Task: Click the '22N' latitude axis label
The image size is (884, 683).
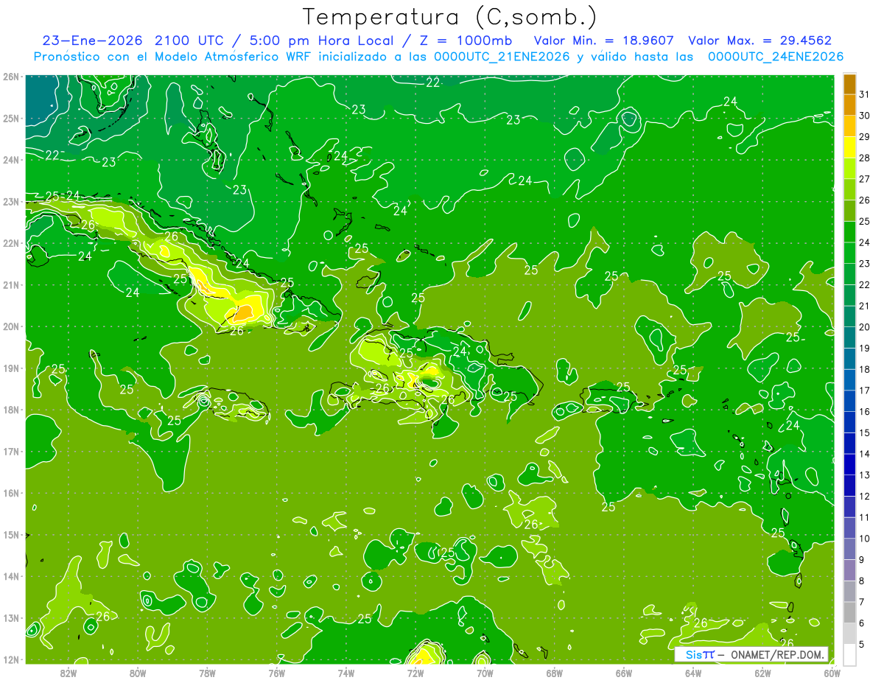Action: 11,243
